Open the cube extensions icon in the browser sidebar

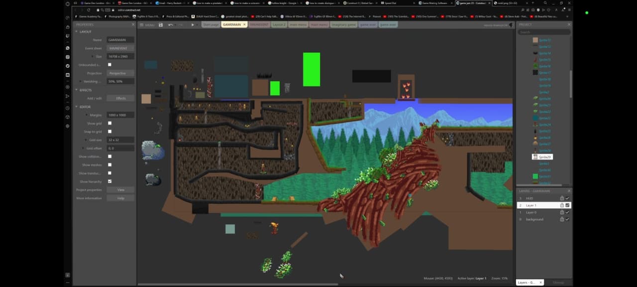tap(68, 117)
